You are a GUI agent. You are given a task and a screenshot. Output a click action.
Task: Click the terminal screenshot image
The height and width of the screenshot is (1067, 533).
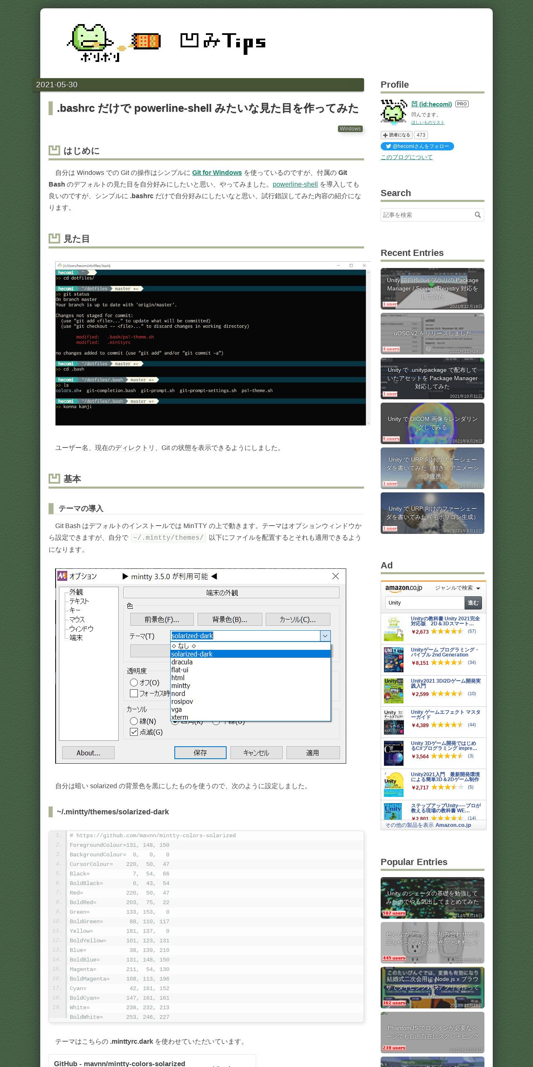(x=213, y=343)
